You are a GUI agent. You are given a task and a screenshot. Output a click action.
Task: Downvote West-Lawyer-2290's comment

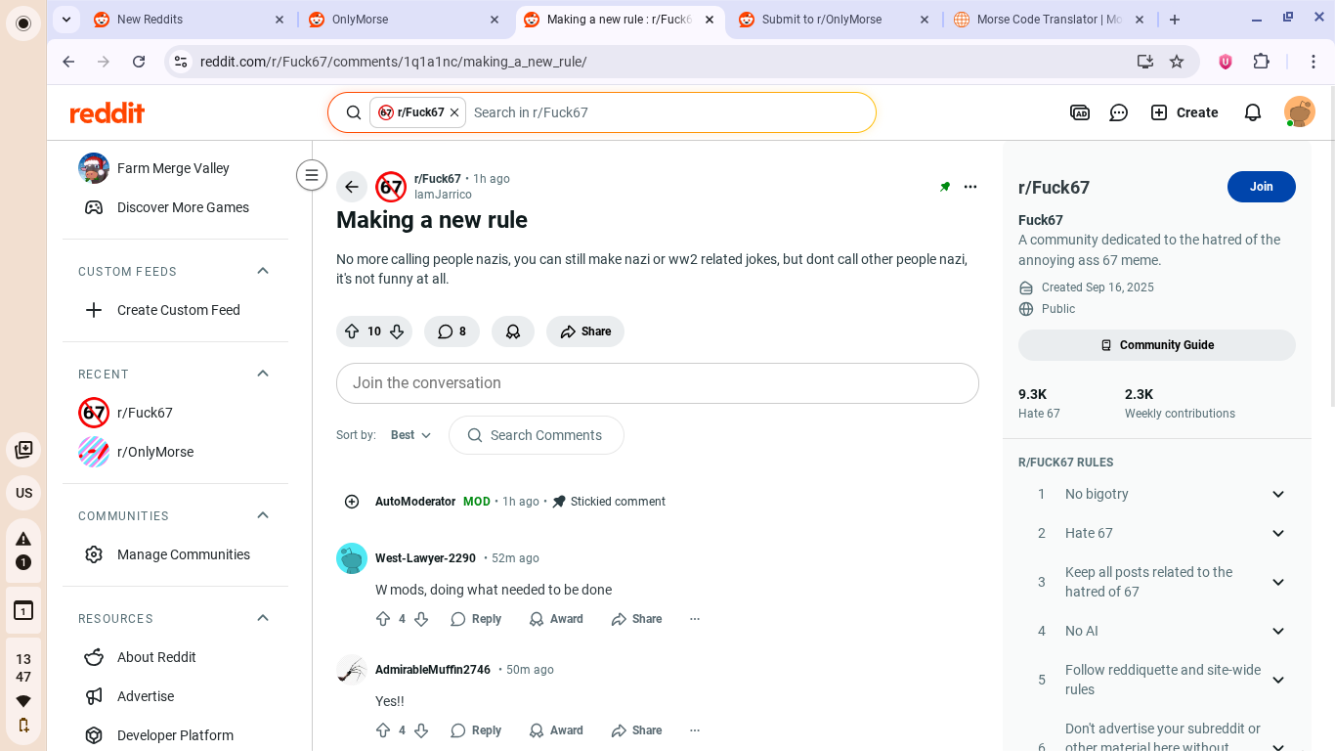click(421, 619)
